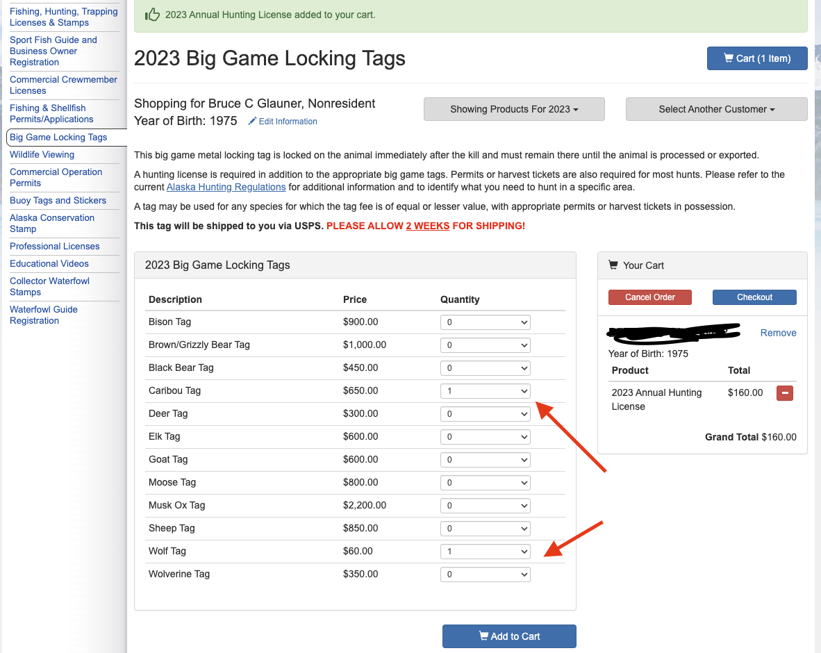The height and width of the screenshot is (653, 821).
Task: Open Alaska Hunting Regulations link
Action: pos(226,188)
